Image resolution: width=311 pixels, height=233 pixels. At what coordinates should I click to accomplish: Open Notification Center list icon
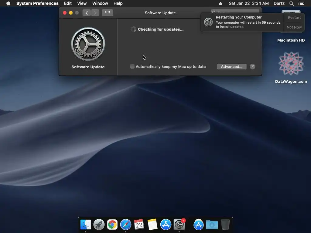[301, 3]
